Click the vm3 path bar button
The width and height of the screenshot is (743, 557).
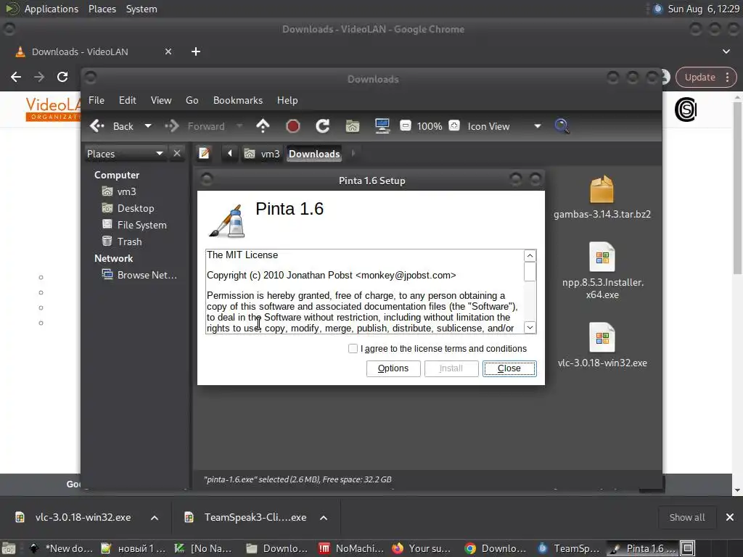[262, 154]
